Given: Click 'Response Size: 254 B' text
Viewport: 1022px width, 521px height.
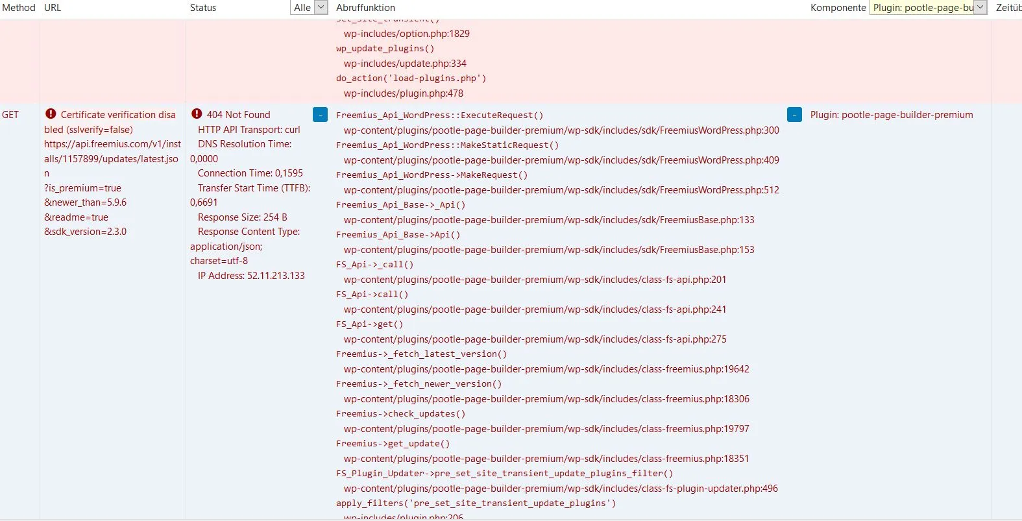Looking at the screenshot, I should coord(243,217).
